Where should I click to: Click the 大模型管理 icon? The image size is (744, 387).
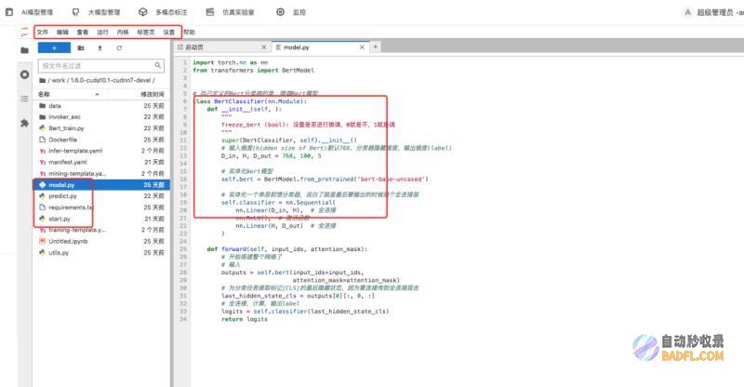click(x=76, y=12)
